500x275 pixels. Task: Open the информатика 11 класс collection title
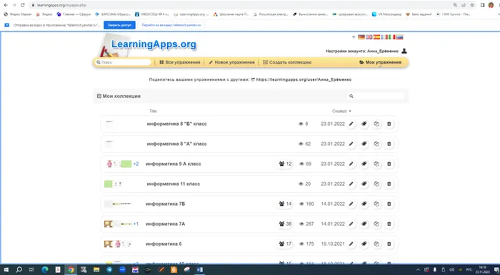(x=173, y=184)
